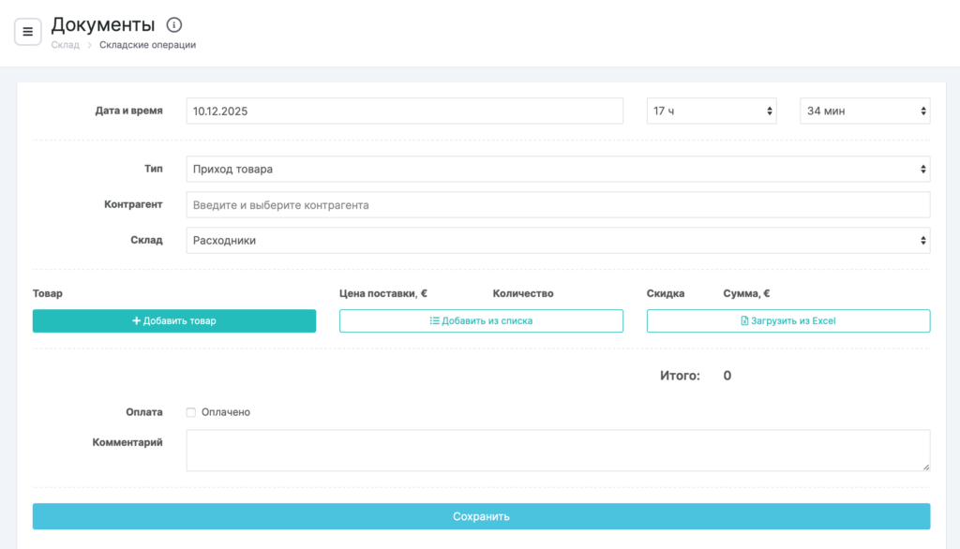Expand the Тип dropdown with Приход товара
This screenshot has height=549, width=960.
[558, 170]
